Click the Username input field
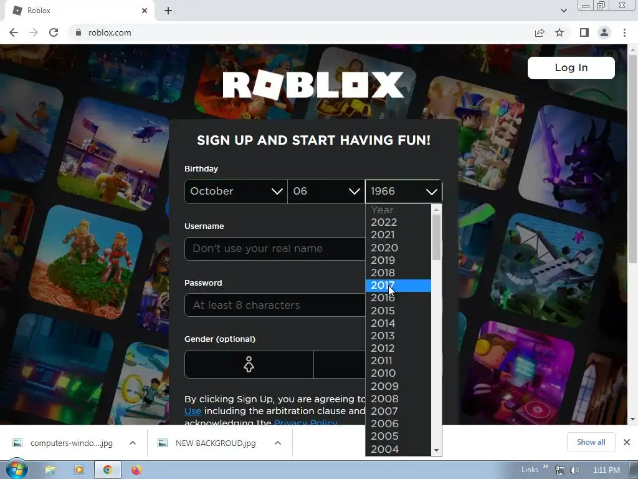Image resolution: width=638 pixels, height=479 pixels. [275, 248]
